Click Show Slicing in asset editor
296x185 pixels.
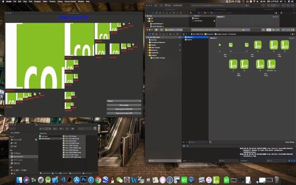(x=290, y=142)
